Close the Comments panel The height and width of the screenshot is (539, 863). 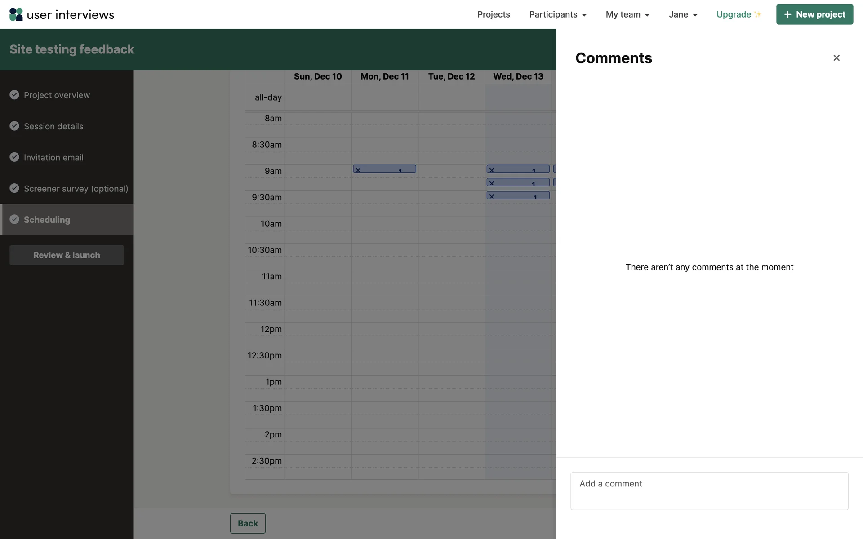(836, 58)
